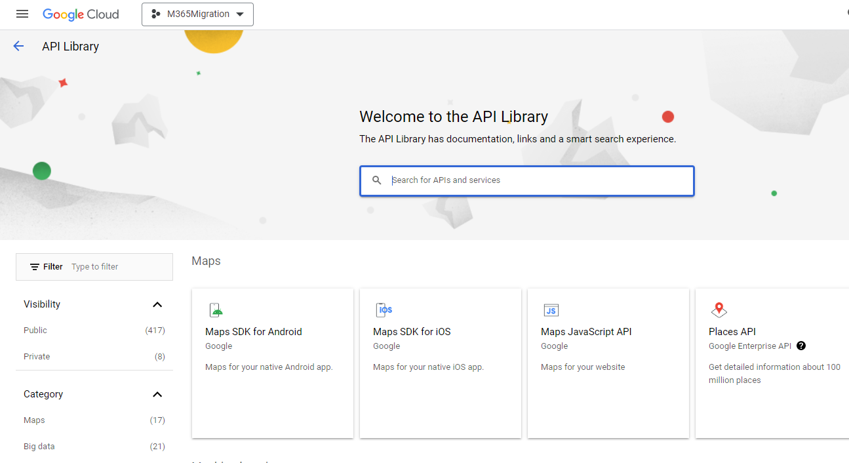Click 'Maps for your website' description
Image resolution: width=849 pixels, height=463 pixels.
click(x=583, y=367)
